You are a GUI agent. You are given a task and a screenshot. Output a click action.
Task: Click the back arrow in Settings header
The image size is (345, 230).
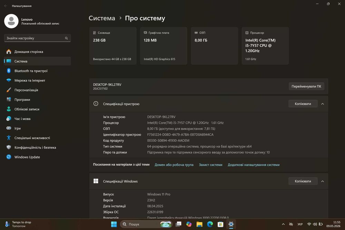click(x=6, y=6)
